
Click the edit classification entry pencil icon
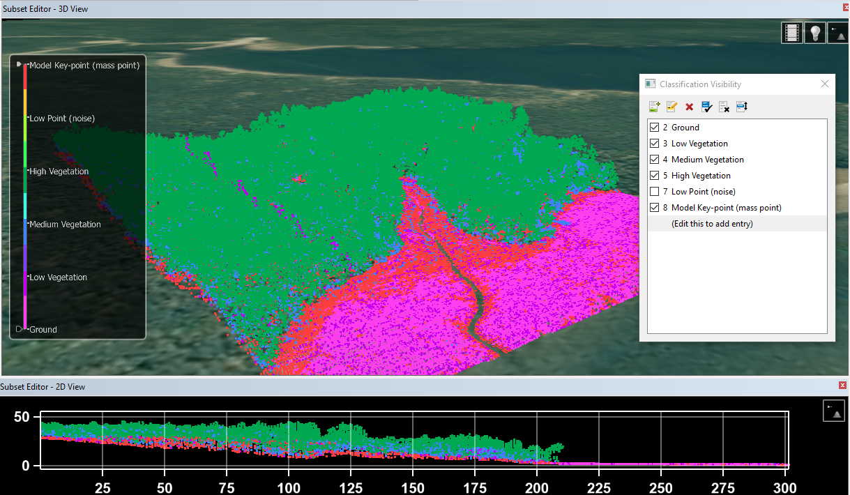671,107
